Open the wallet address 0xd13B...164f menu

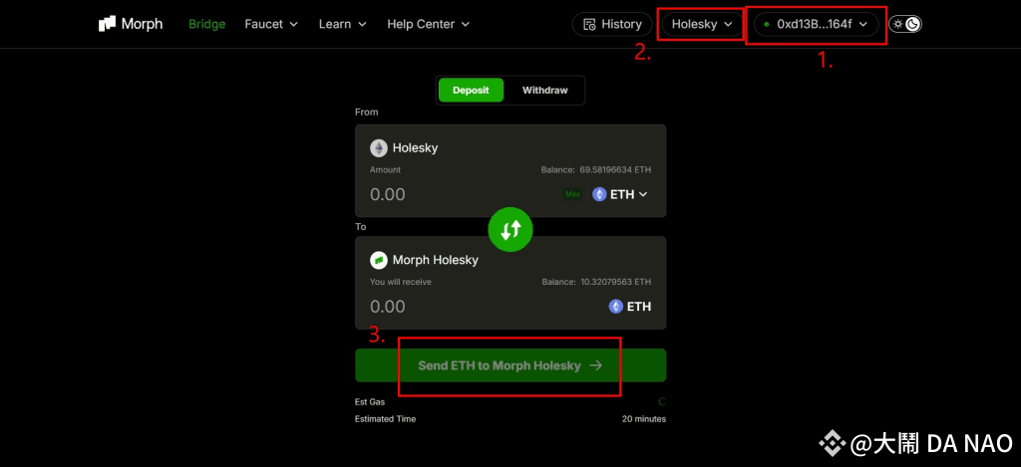(x=817, y=24)
